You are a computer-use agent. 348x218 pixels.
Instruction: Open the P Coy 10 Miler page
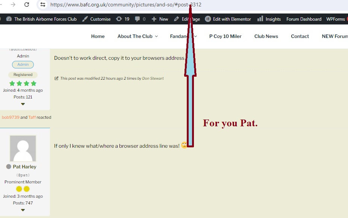click(x=225, y=36)
